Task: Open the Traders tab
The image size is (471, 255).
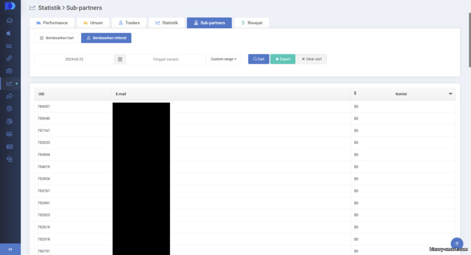Action: [x=129, y=23]
